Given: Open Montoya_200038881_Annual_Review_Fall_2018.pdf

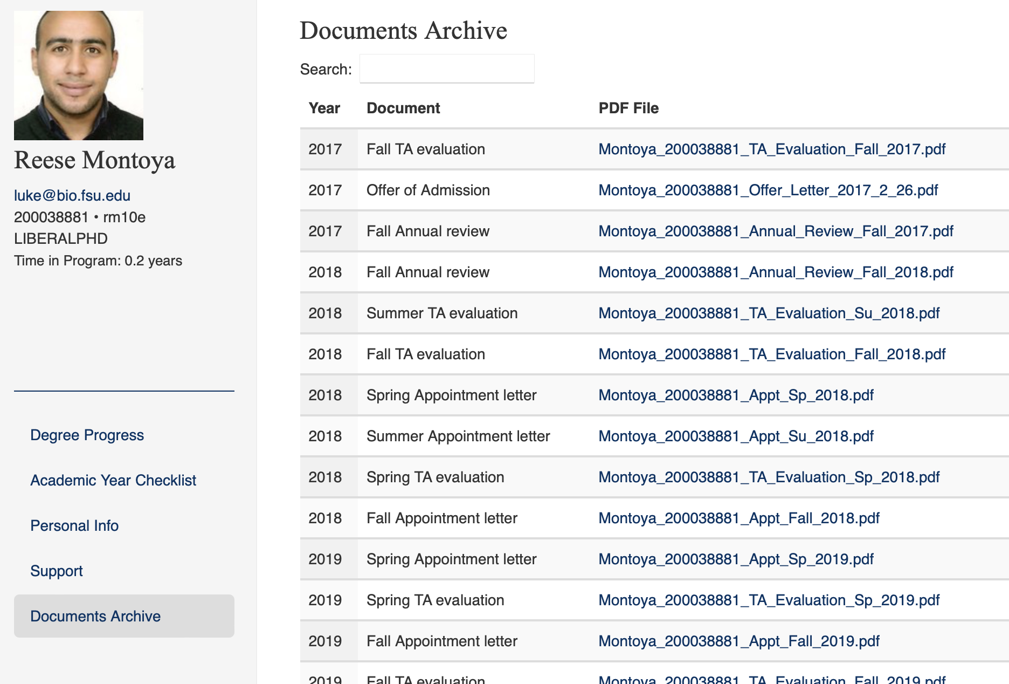Looking at the screenshot, I should click(776, 272).
